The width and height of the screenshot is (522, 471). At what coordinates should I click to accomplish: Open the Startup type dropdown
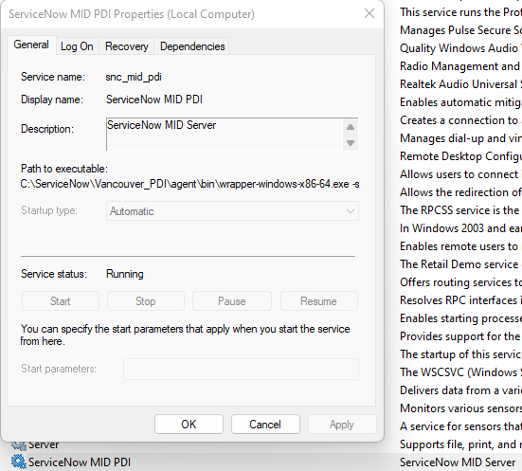[x=232, y=210]
